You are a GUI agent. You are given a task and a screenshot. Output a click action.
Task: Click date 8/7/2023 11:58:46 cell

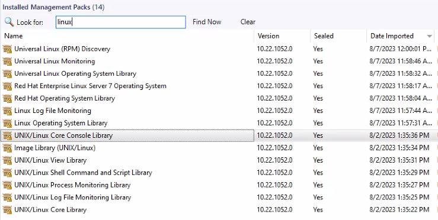point(400,61)
